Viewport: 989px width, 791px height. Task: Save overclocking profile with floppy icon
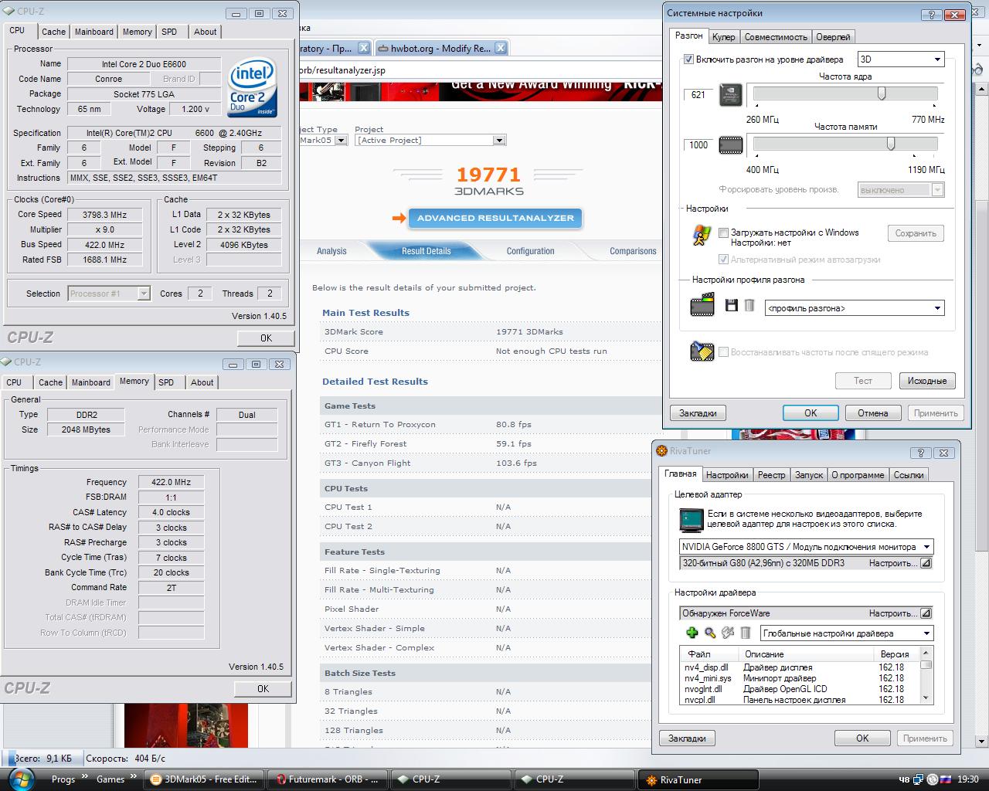(732, 306)
